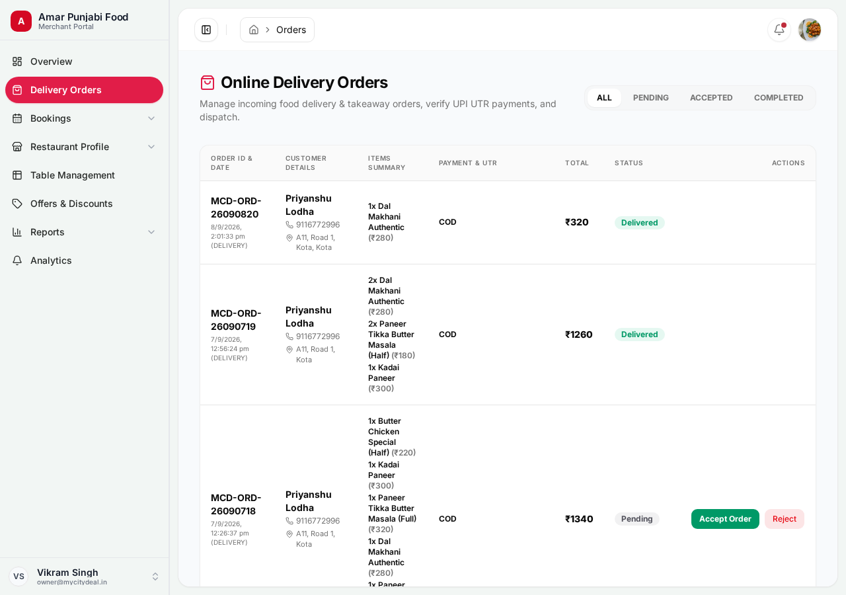Screen dimensions: 846x595
Task: Open notifications bell
Action: click(x=779, y=30)
